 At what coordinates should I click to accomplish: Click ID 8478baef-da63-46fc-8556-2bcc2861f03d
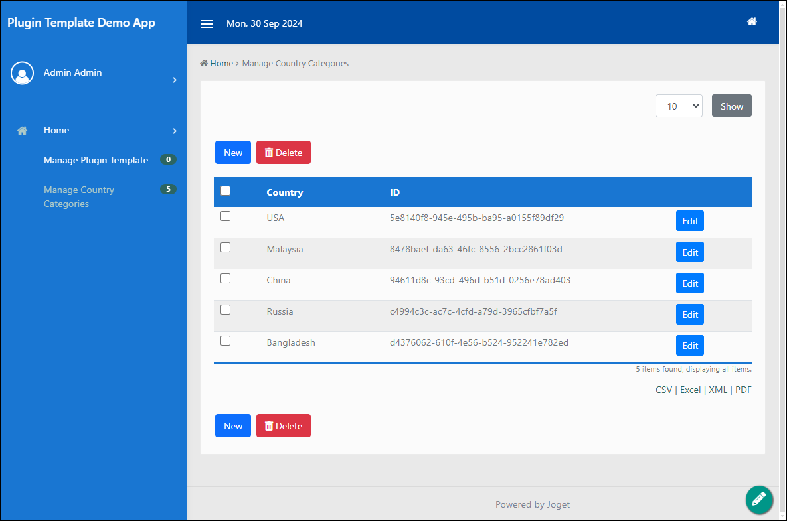coord(476,250)
